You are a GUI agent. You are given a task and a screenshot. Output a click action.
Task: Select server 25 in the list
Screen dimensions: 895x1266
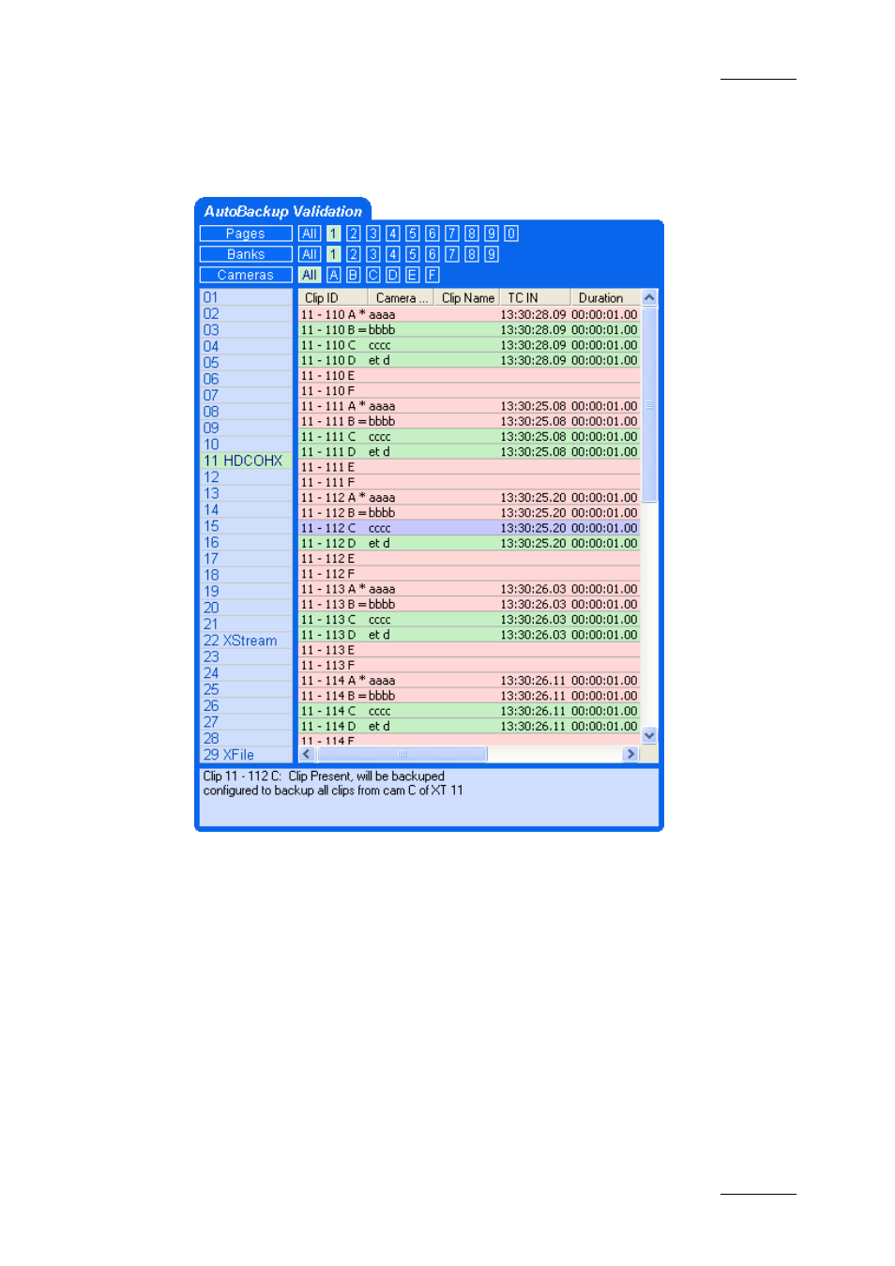246,690
